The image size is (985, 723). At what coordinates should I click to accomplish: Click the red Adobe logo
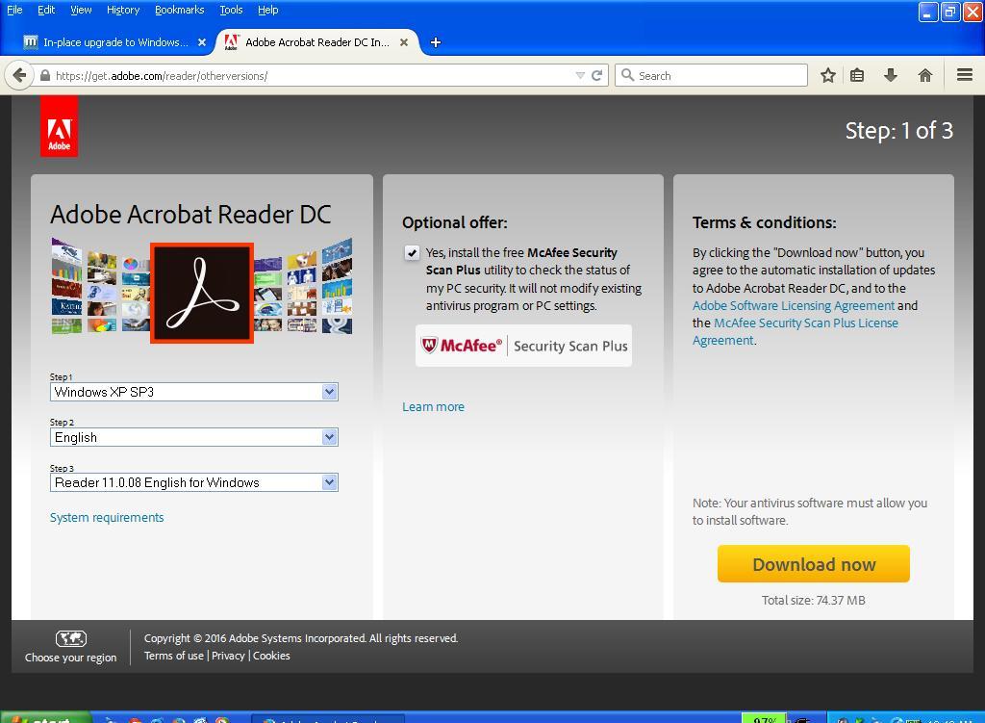tap(59, 126)
